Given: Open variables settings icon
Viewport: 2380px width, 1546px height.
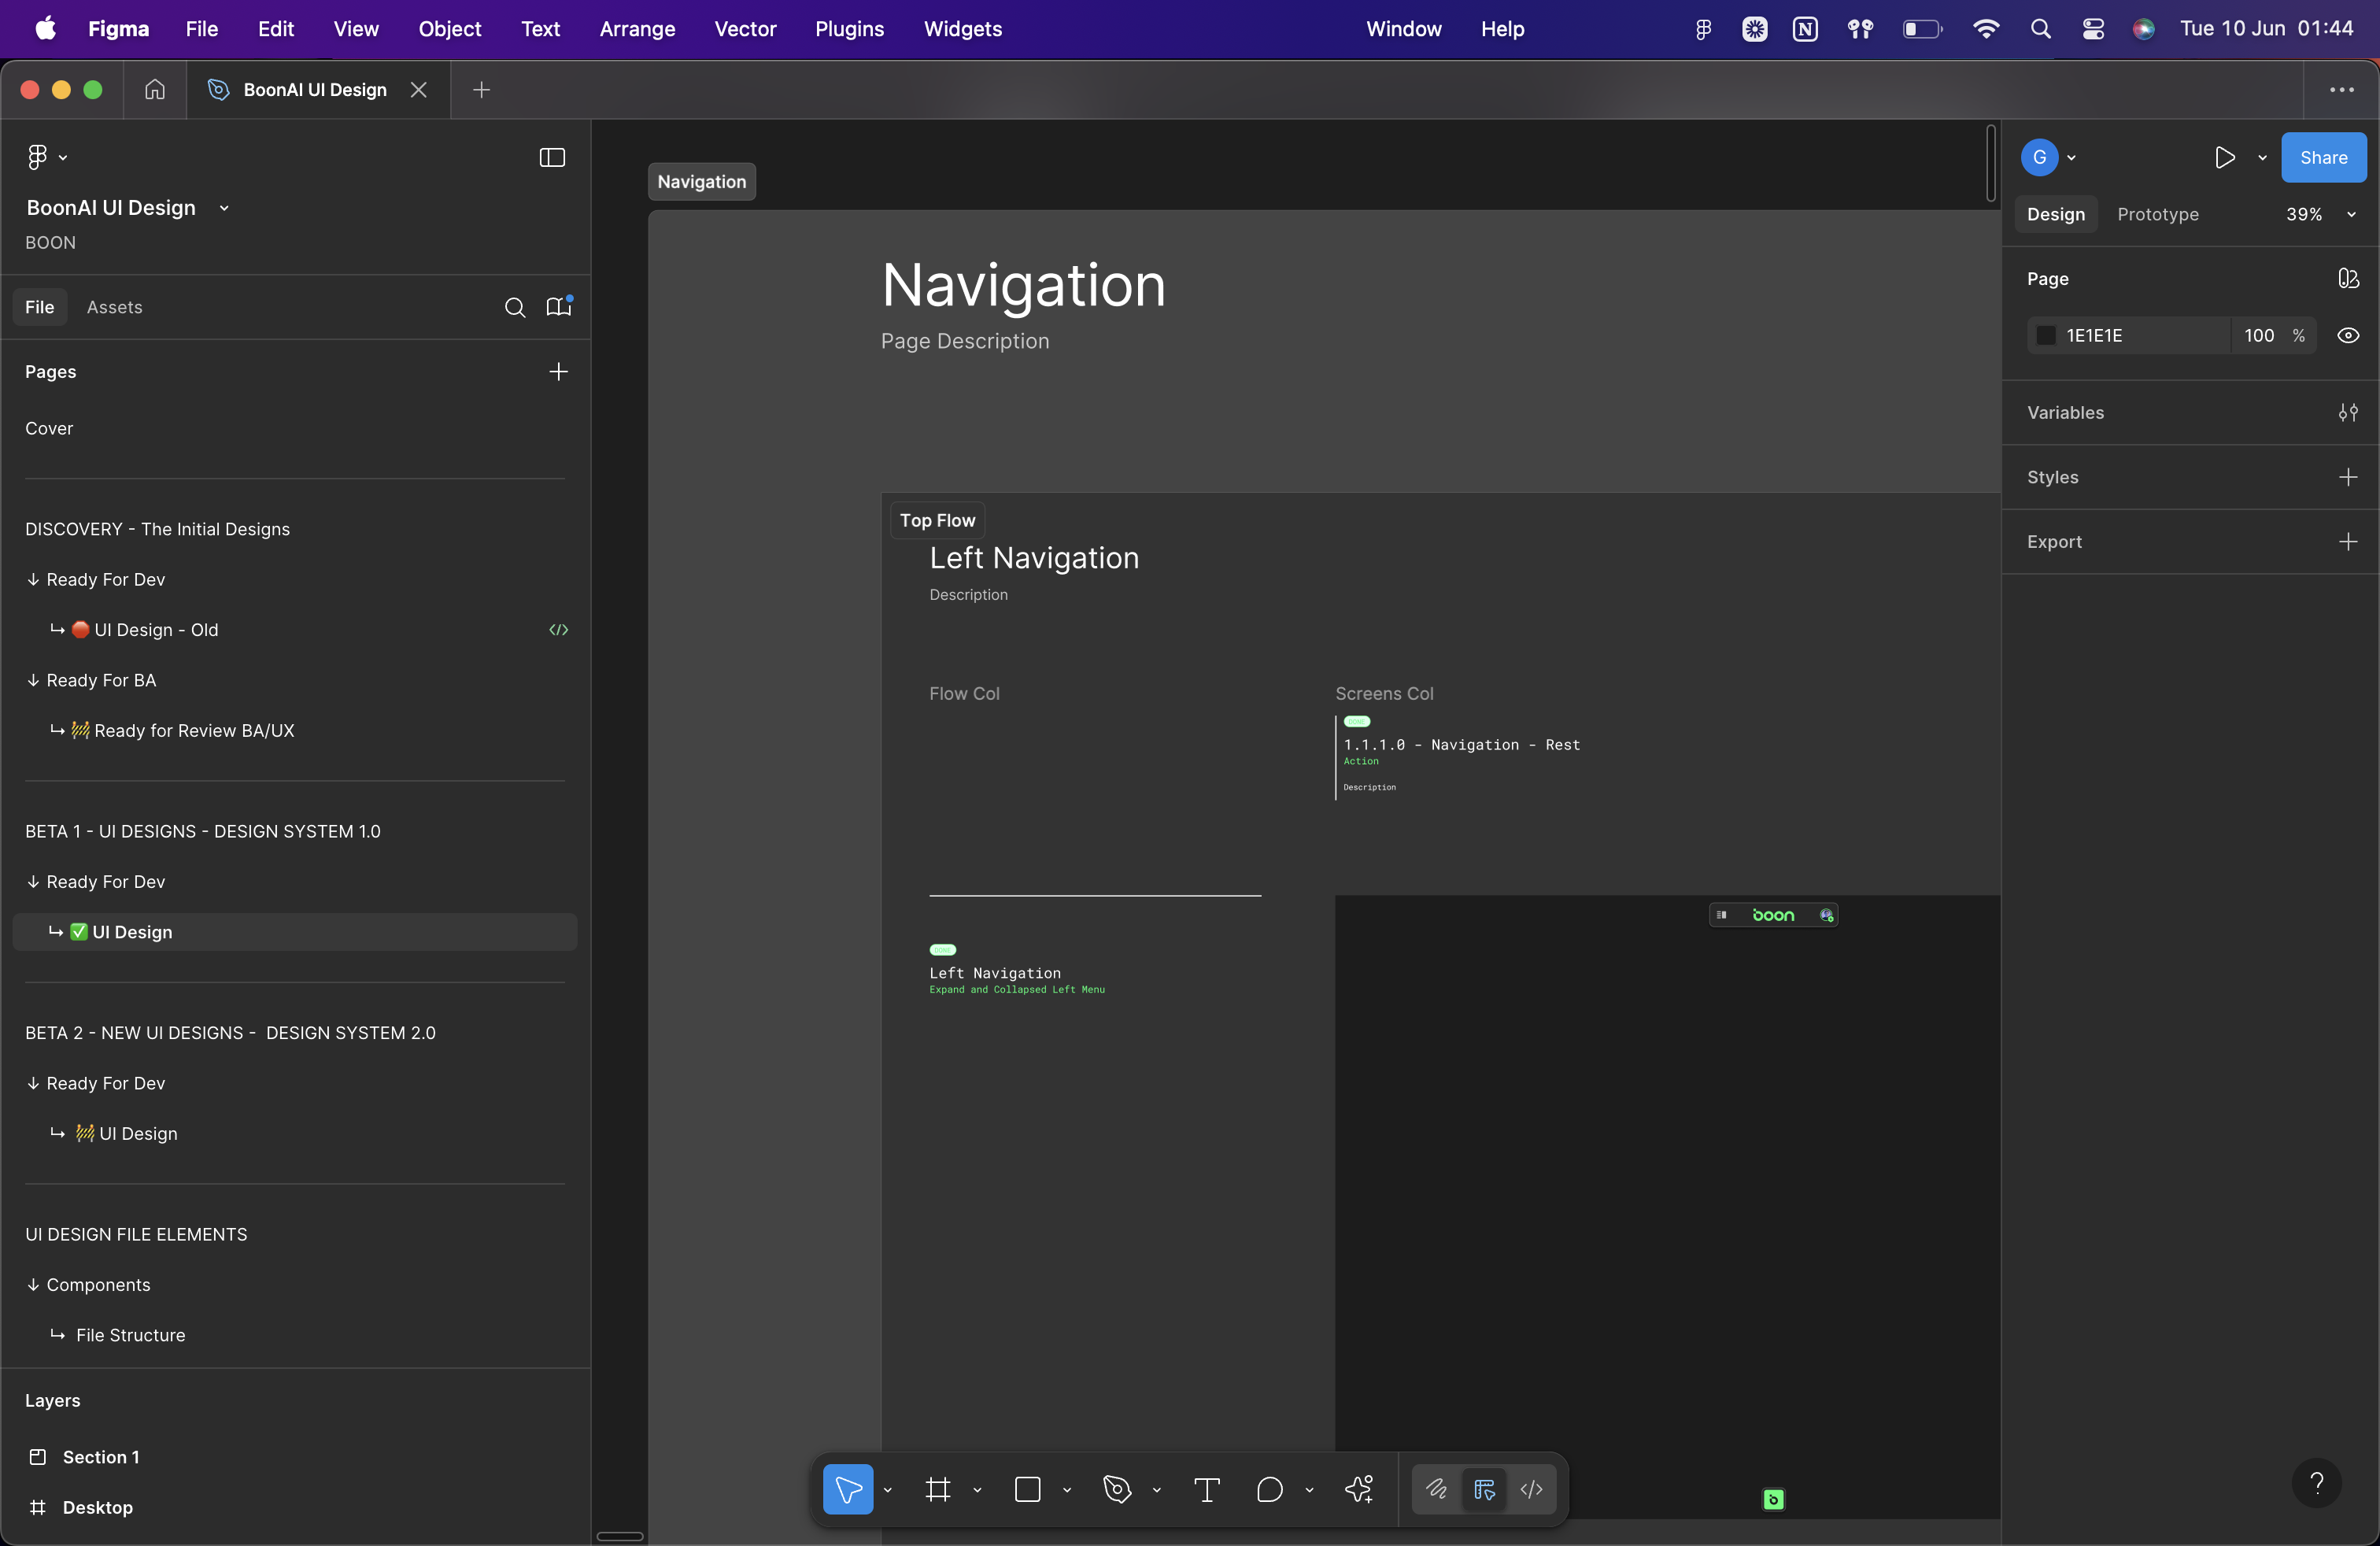Looking at the screenshot, I should pos(2348,412).
